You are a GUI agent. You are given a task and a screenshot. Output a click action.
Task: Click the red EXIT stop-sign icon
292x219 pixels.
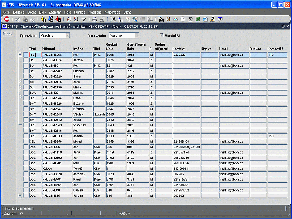coord(7,19)
